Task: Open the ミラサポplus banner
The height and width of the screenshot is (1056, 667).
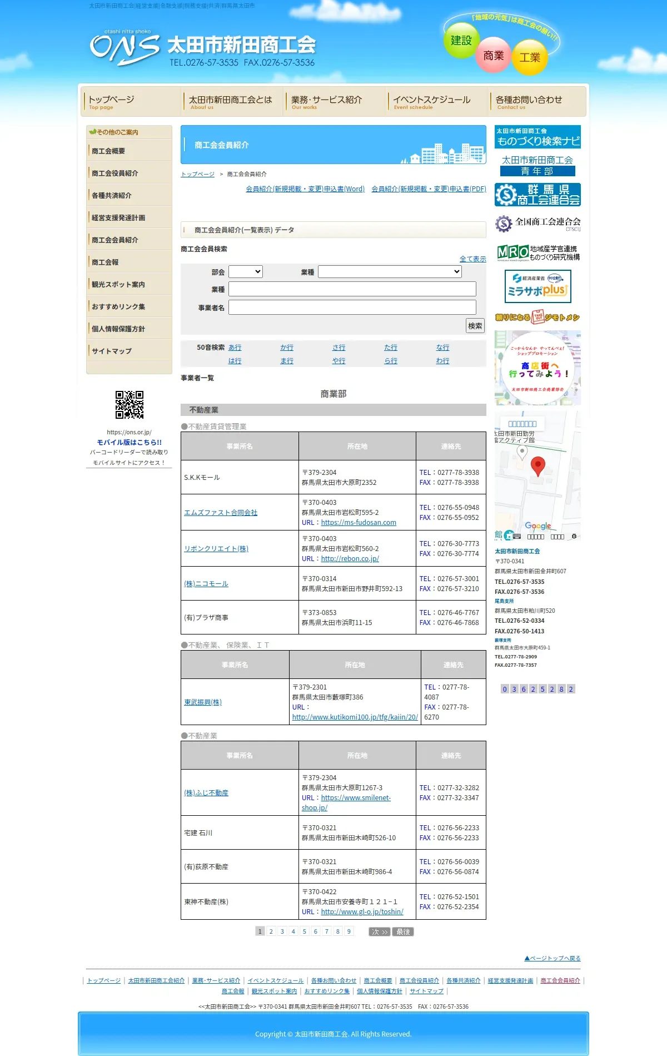Action: click(x=537, y=286)
